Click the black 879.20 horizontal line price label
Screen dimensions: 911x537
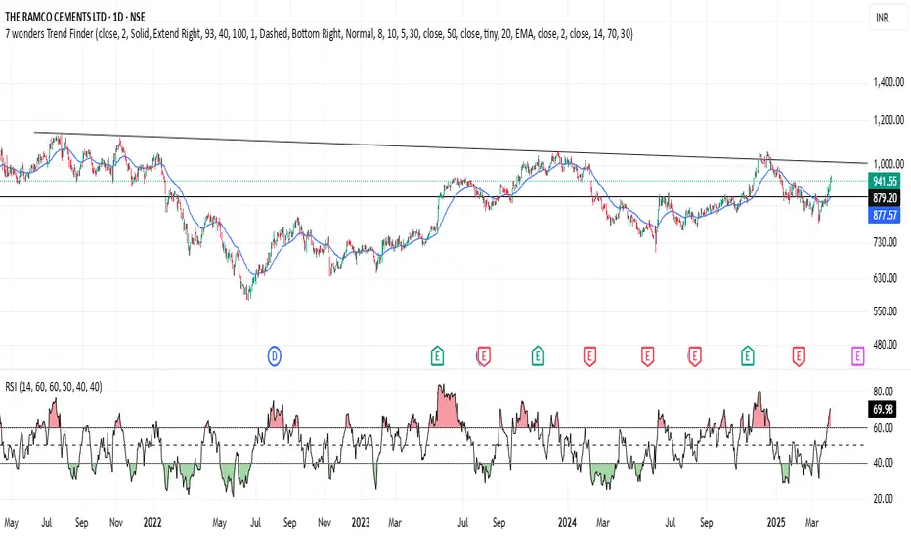click(885, 198)
